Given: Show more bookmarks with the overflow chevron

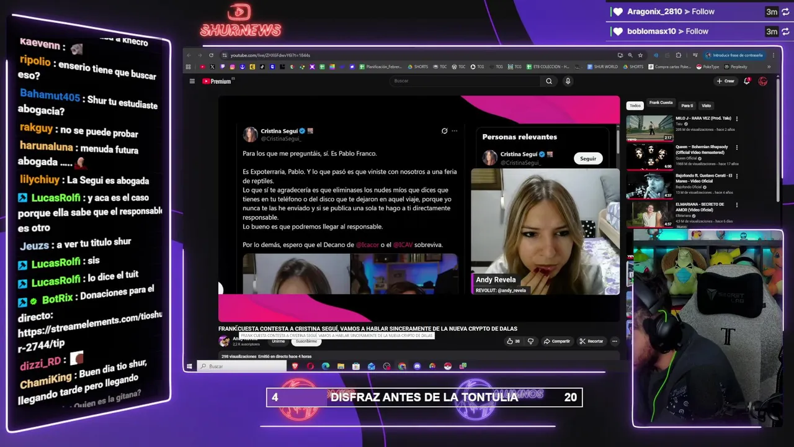Looking at the screenshot, I should [x=769, y=67].
